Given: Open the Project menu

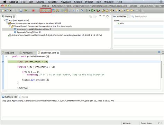Looking at the screenshot, I should pos(89,2).
